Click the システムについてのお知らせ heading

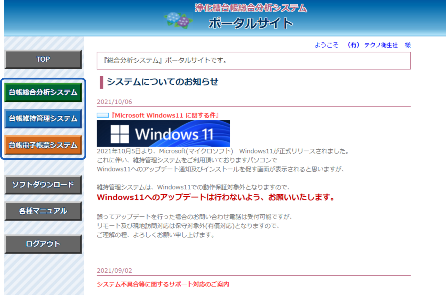[162, 82]
